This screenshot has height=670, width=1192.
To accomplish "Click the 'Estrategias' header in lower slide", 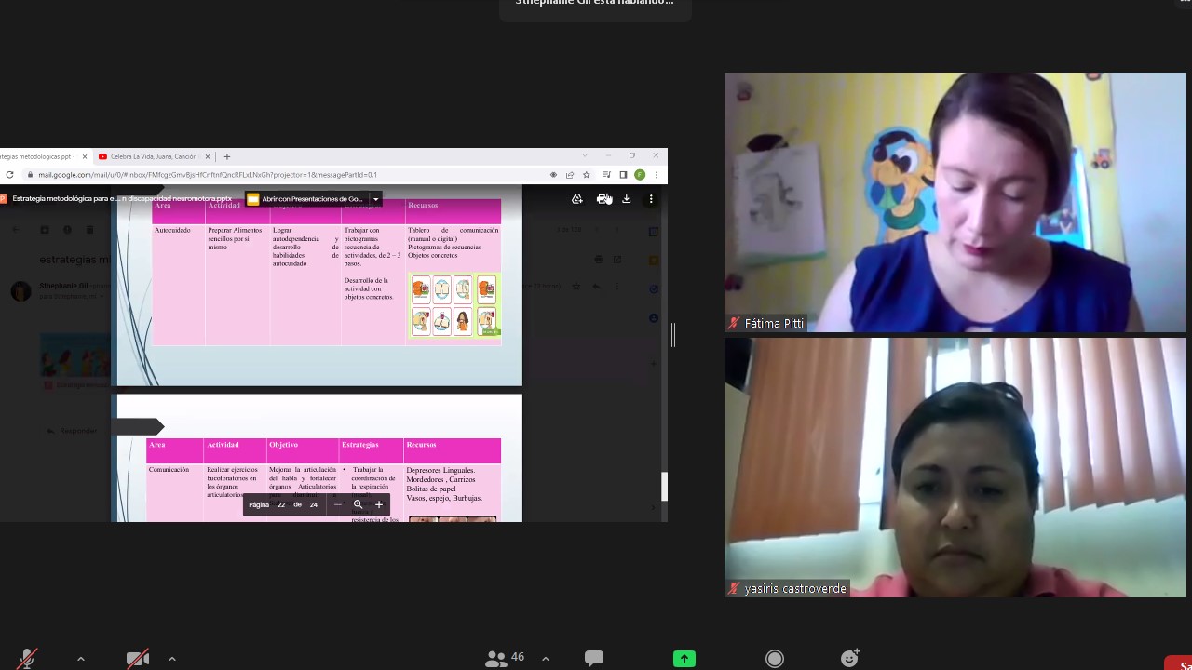I will point(360,445).
